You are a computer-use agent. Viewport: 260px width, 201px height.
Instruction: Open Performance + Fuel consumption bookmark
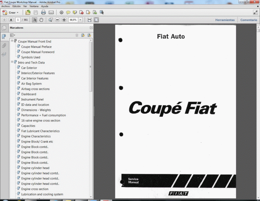pyautogui.click(x=44, y=115)
